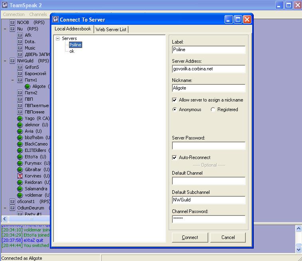
Task: Collapse the Servers tree node
Action: (x=57, y=38)
